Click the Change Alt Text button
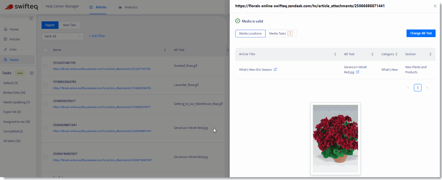The width and height of the screenshot is (442, 180). point(421,33)
